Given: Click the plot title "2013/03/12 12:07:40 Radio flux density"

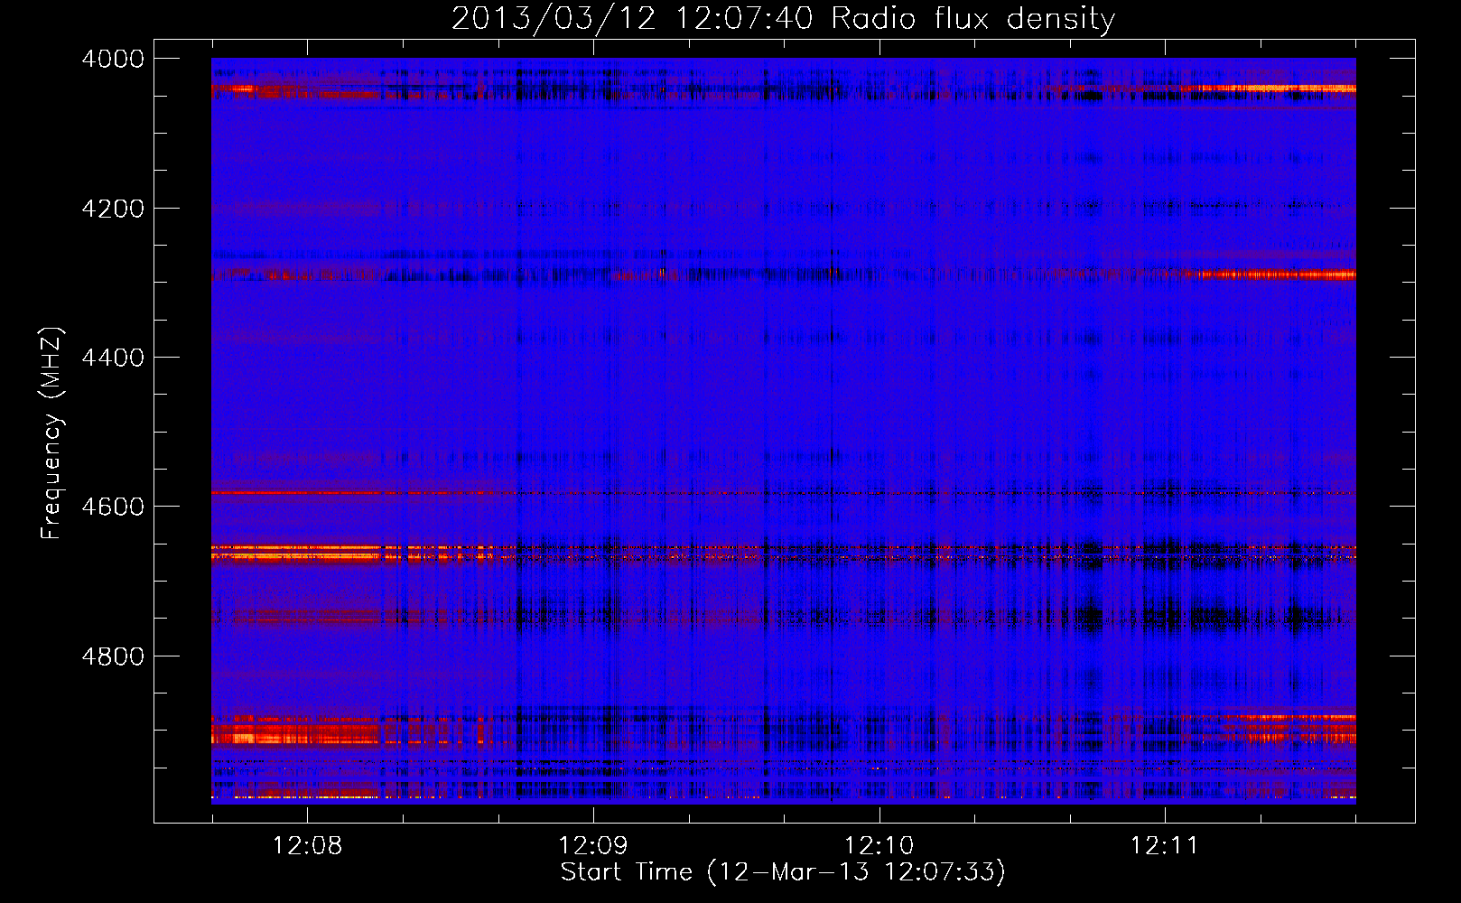Looking at the screenshot, I should tap(783, 18).
